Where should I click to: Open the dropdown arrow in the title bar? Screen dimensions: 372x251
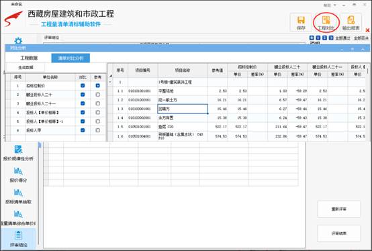[335, 5]
